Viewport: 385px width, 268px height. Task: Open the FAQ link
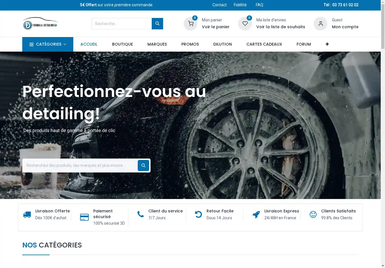click(259, 5)
